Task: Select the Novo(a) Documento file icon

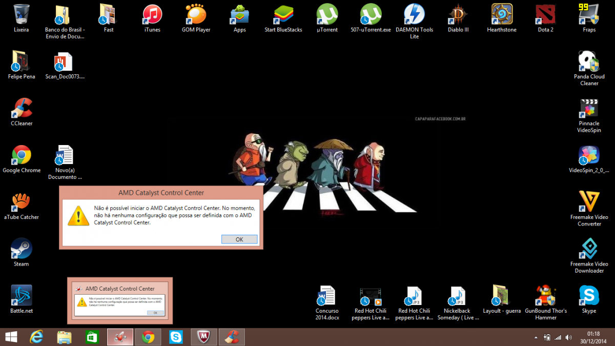Action: [65, 162]
